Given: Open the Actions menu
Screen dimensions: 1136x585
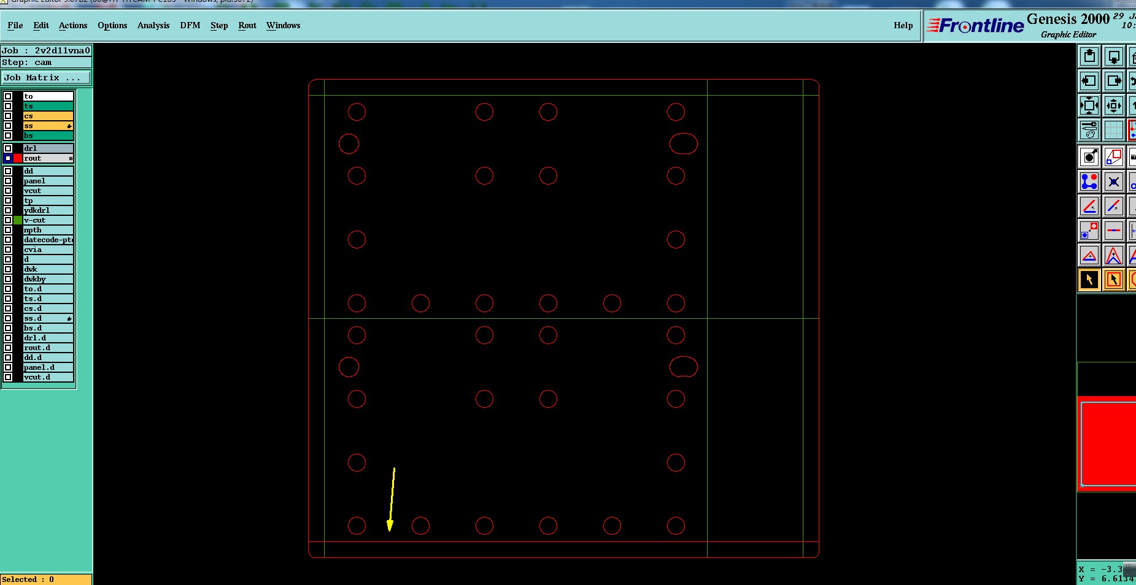Looking at the screenshot, I should coord(73,25).
